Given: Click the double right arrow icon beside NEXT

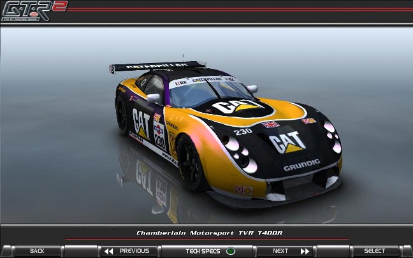Looking at the screenshot, I should tap(305, 251).
